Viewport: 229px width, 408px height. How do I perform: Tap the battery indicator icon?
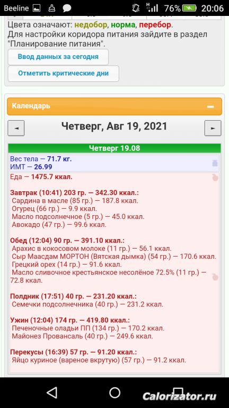189,8
